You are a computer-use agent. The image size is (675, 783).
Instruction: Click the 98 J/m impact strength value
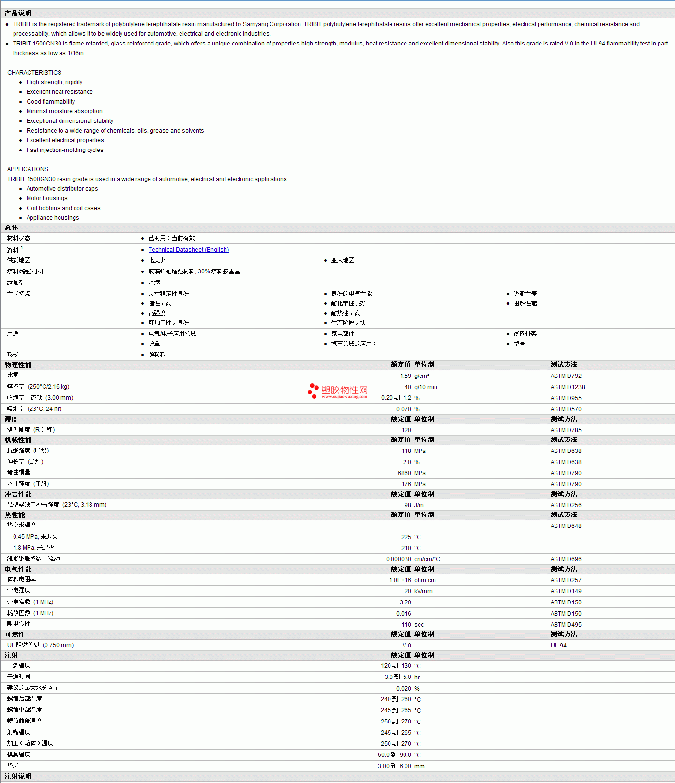[414, 505]
